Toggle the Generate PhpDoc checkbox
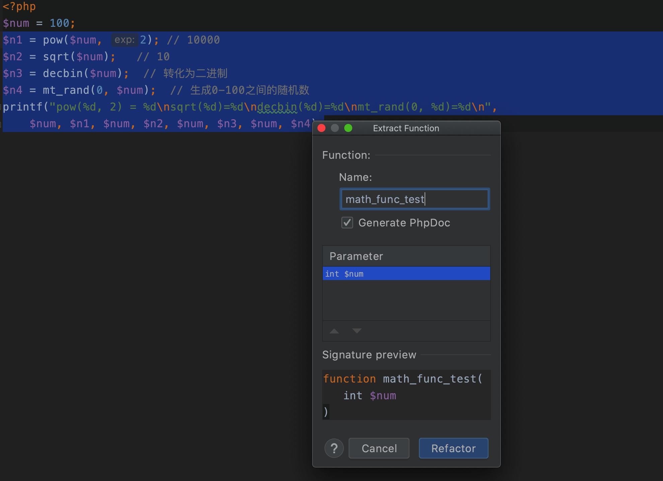This screenshot has height=481, width=663. [x=347, y=223]
